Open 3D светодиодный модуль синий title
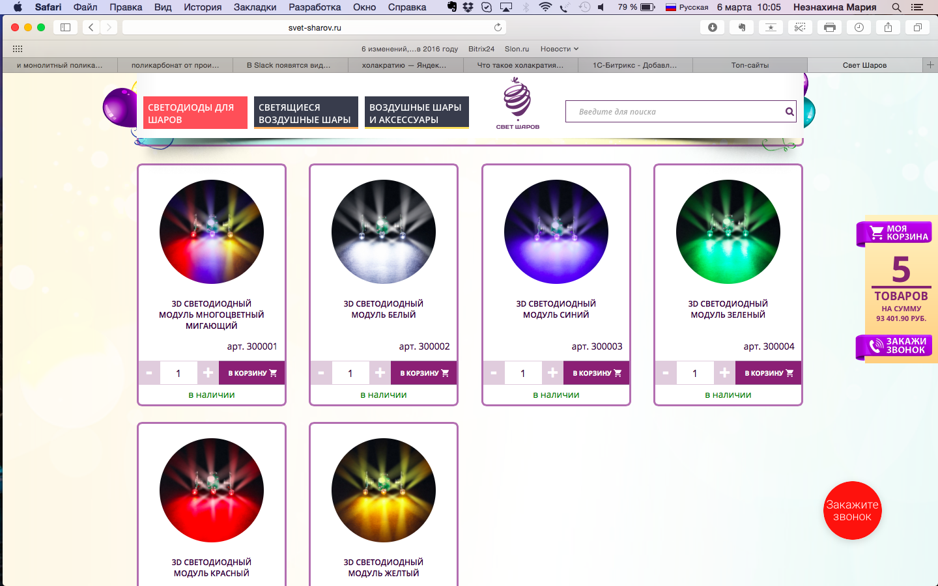938x586 pixels. pos(556,309)
